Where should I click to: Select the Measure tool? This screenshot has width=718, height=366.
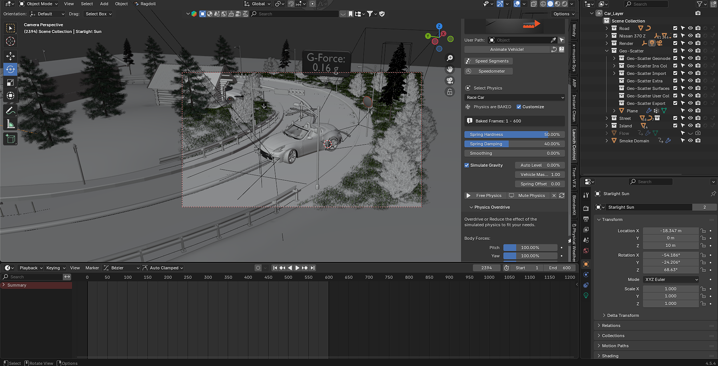pos(10,124)
